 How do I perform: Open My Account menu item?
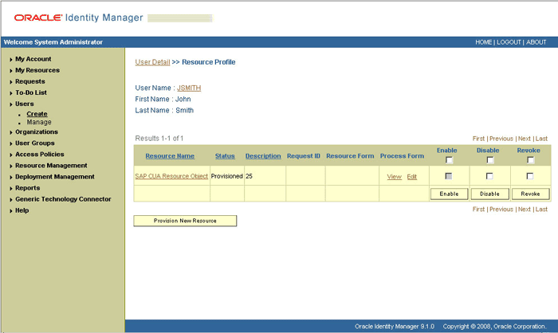(x=33, y=59)
